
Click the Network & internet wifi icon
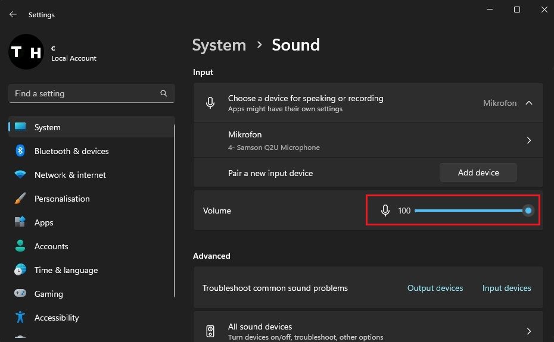coord(20,175)
